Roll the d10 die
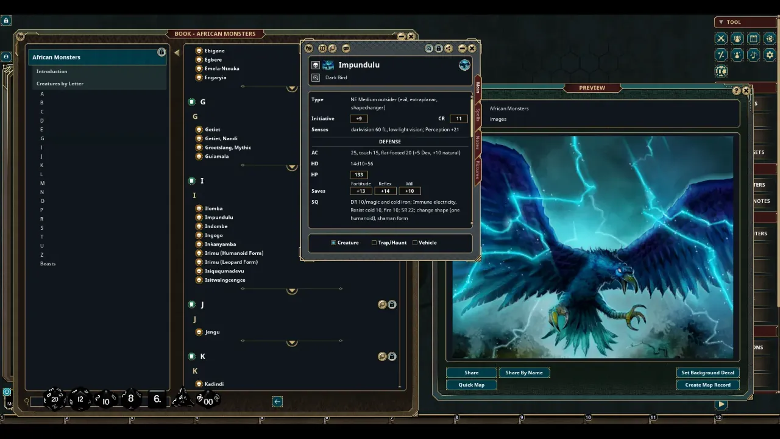The image size is (780, 439). click(105, 401)
